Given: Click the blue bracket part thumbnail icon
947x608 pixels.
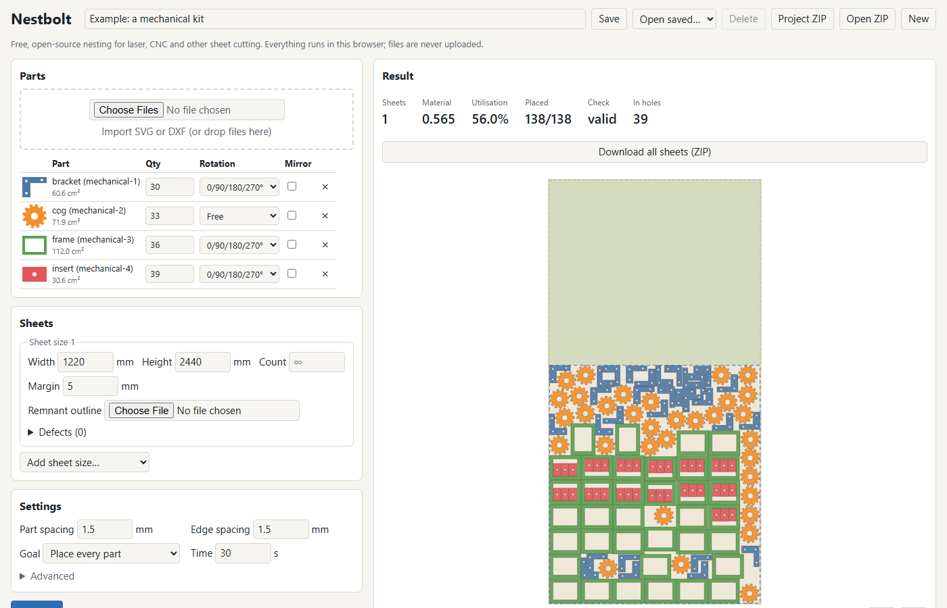Looking at the screenshot, I should point(34,187).
